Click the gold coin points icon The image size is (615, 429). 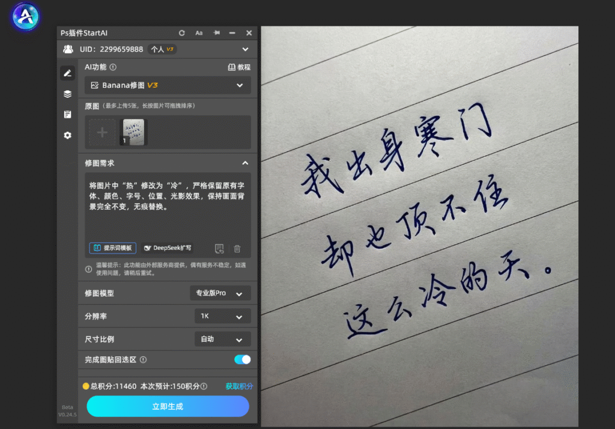click(85, 386)
